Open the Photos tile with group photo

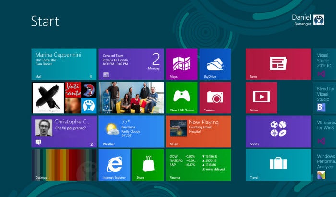coord(131,98)
